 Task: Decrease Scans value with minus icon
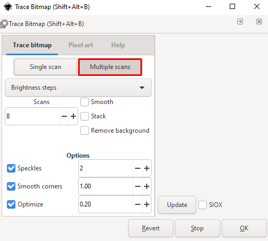64,116
